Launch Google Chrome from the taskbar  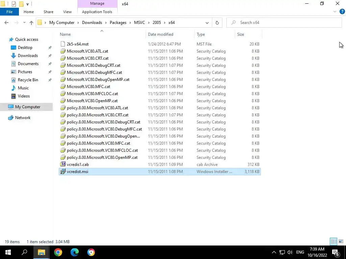point(58,252)
